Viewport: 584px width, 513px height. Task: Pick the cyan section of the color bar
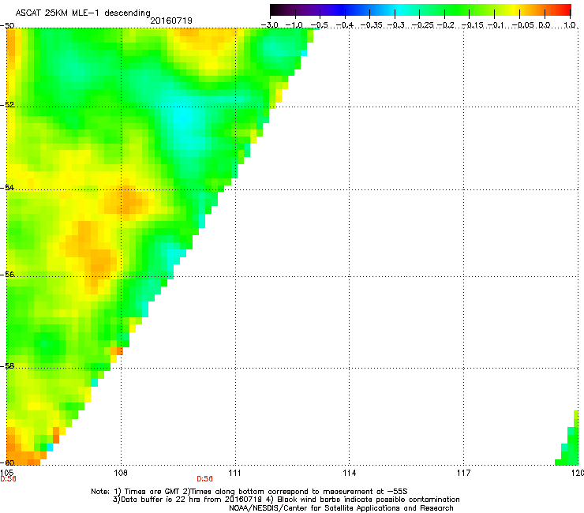click(x=400, y=9)
